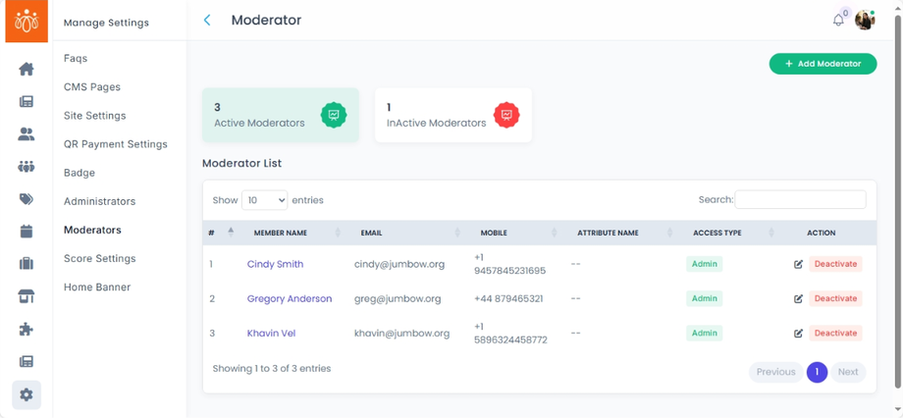Click the Home icon in the sidebar
Image resolution: width=903 pixels, height=418 pixels.
click(x=27, y=69)
